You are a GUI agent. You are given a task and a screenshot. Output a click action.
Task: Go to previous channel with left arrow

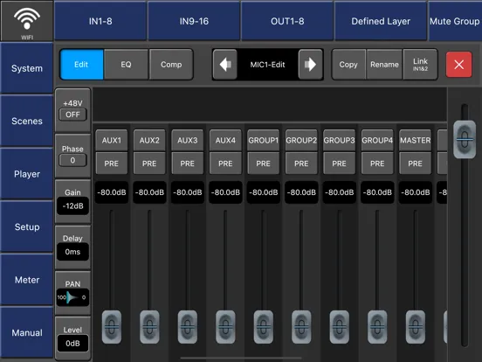click(x=225, y=65)
